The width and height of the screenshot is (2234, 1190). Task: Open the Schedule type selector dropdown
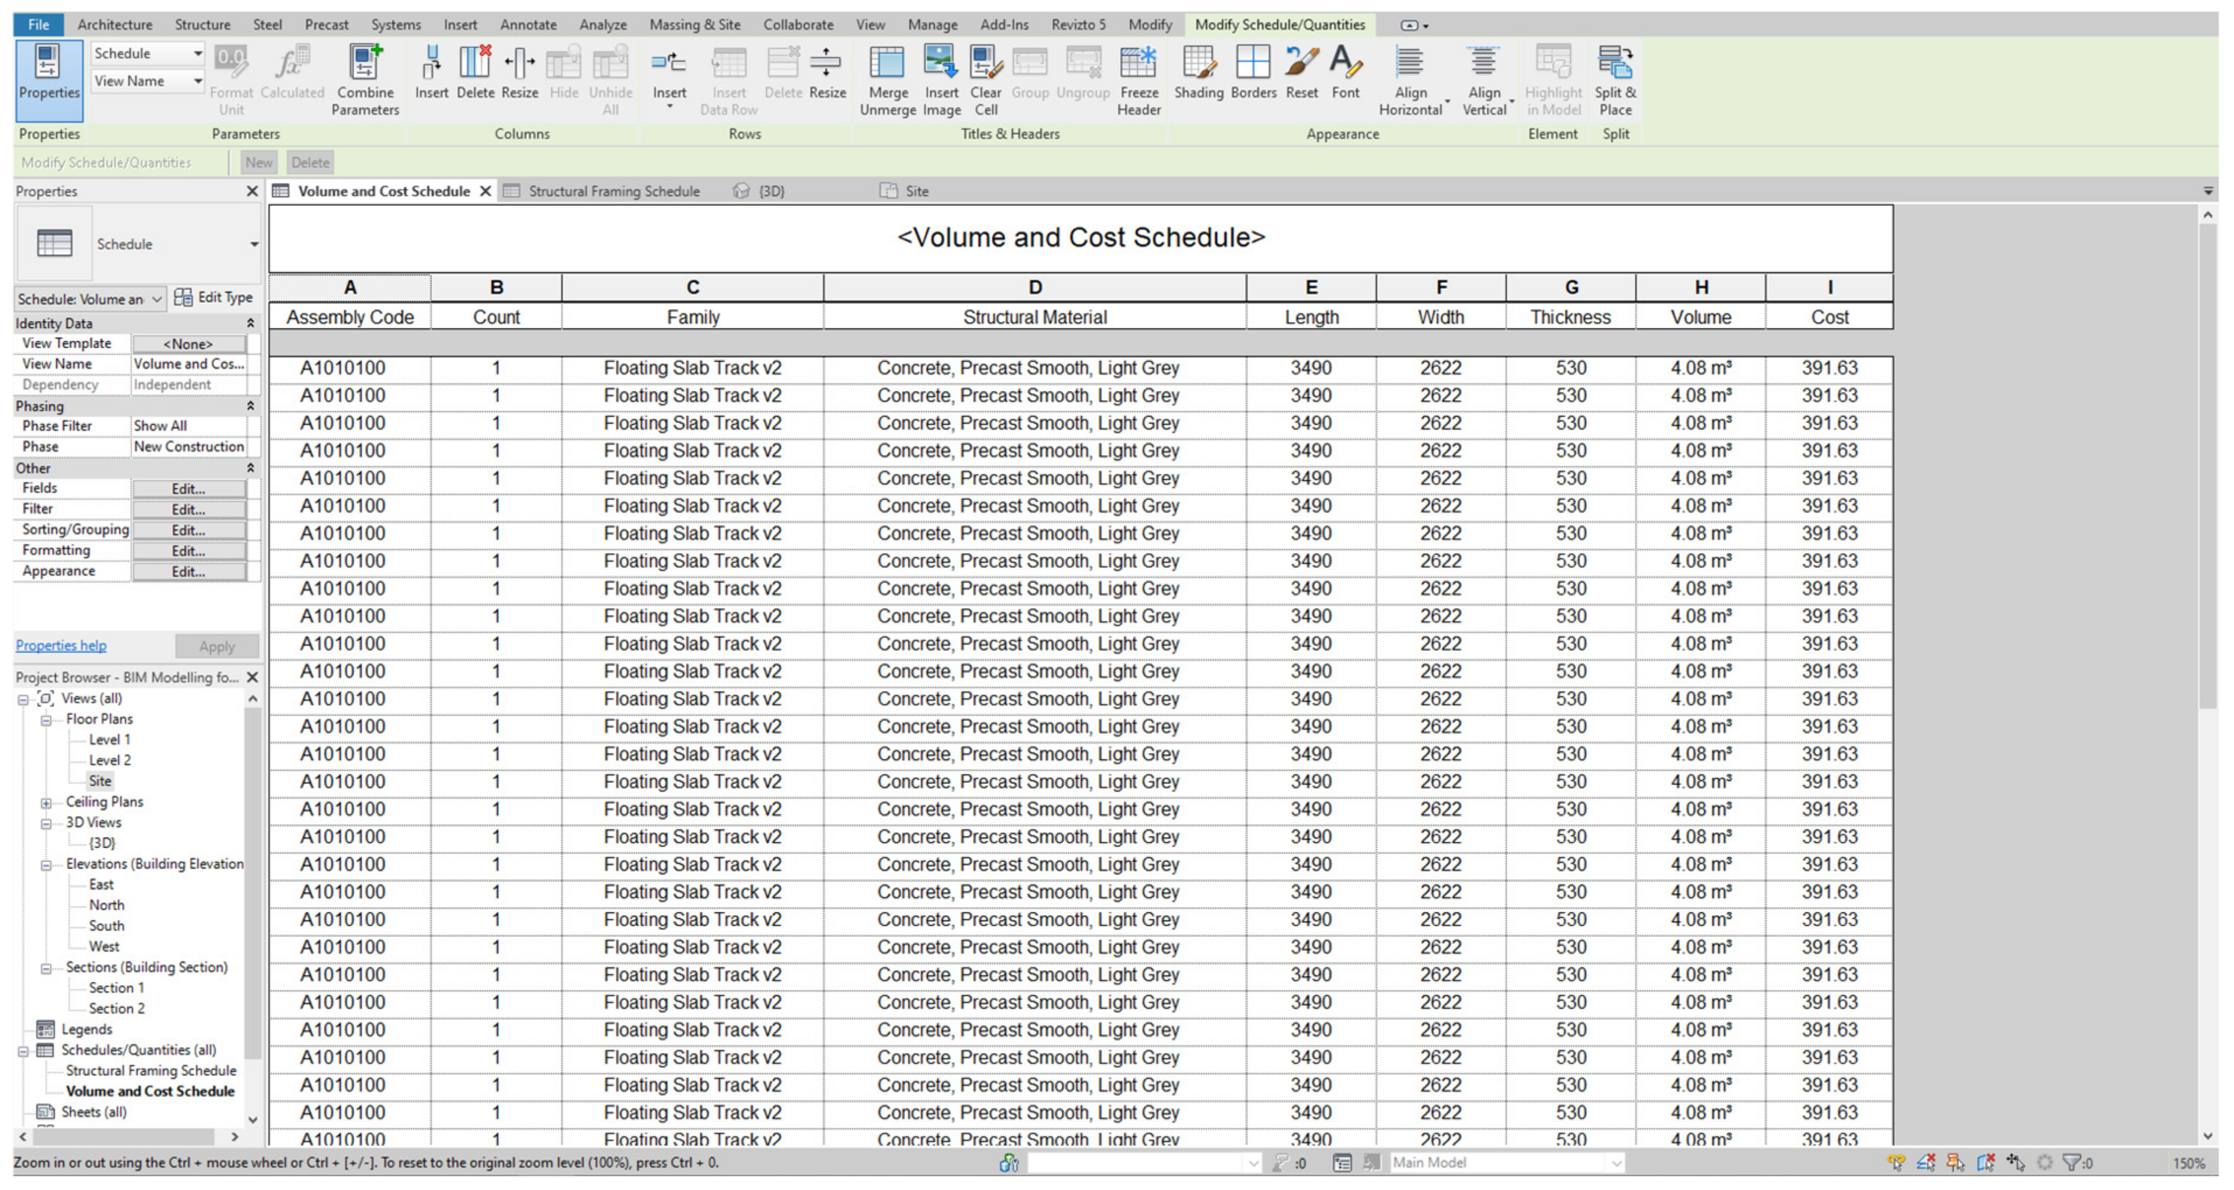(254, 244)
